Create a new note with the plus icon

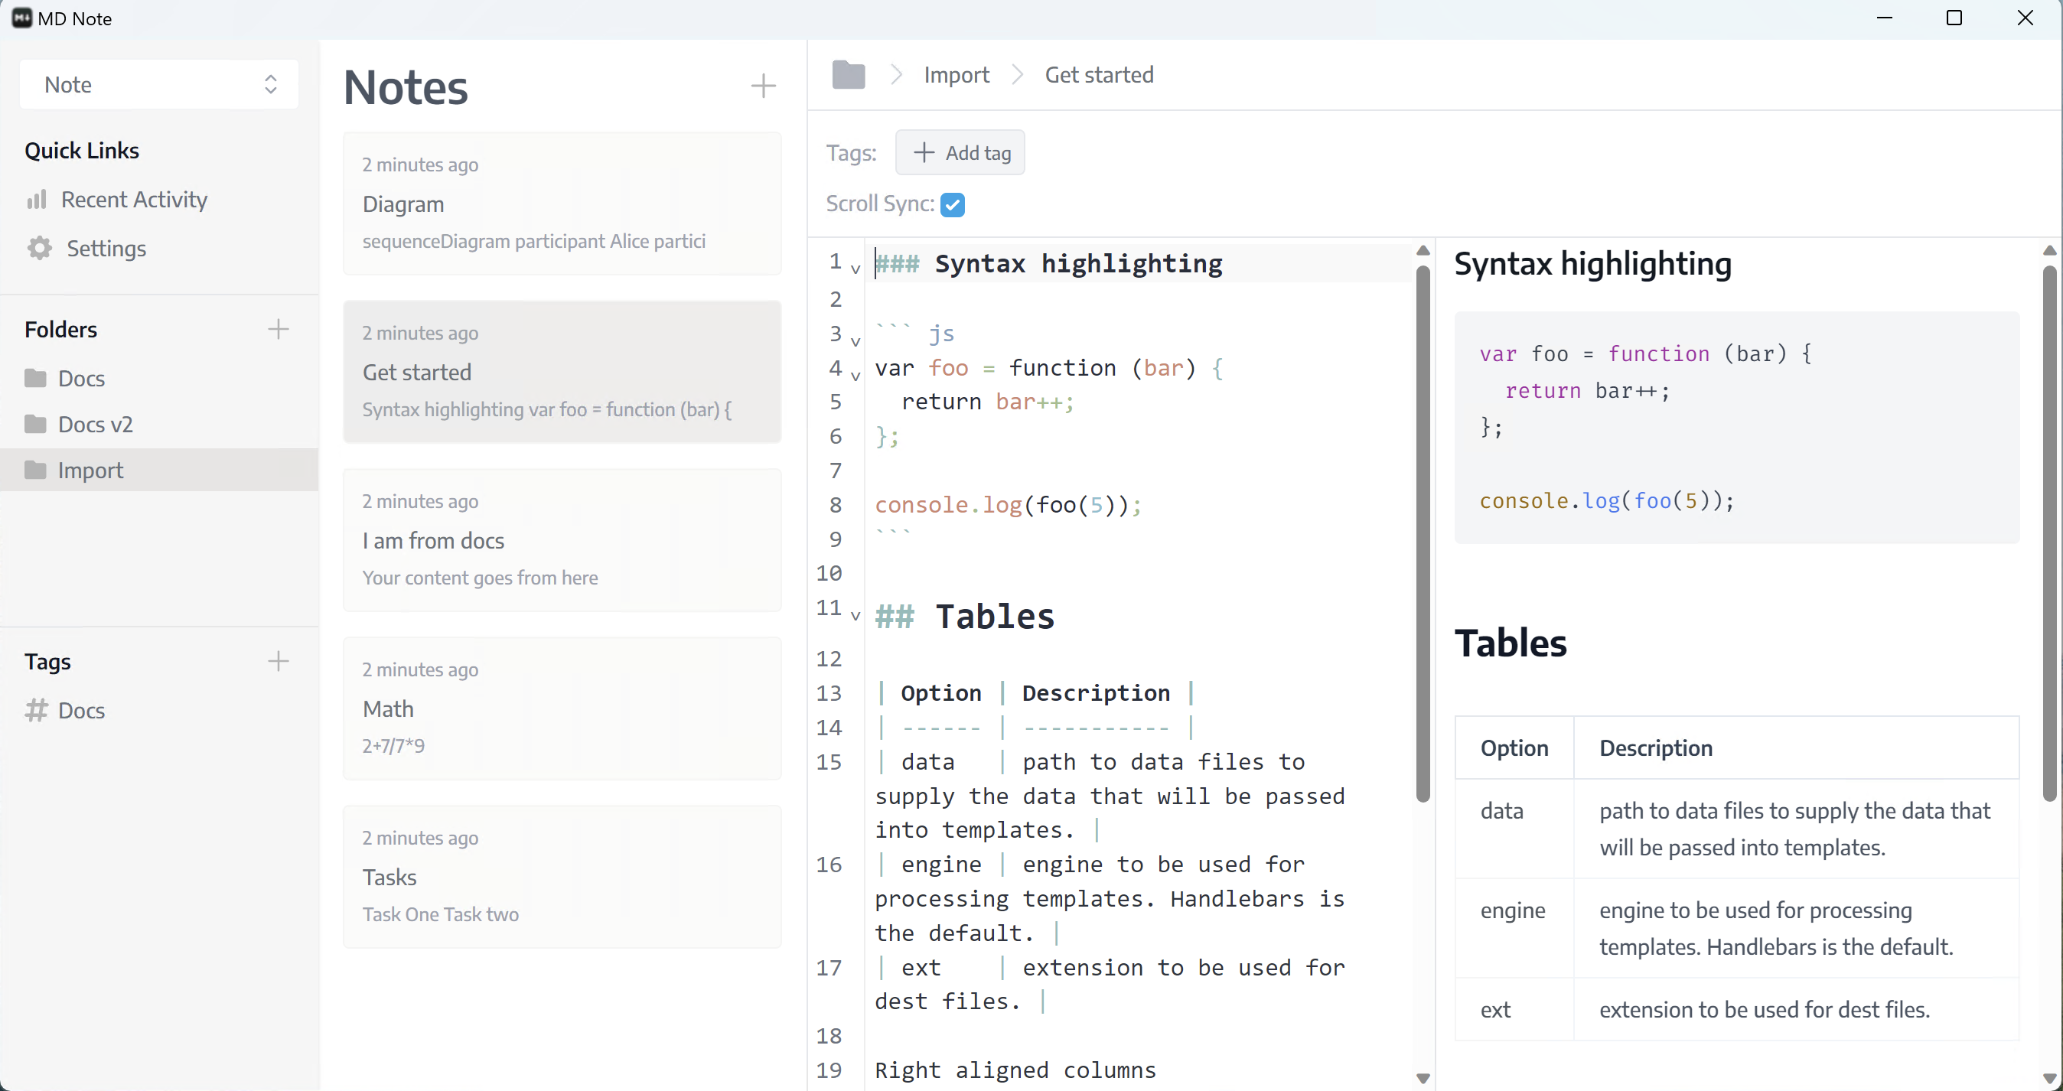coord(762,86)
